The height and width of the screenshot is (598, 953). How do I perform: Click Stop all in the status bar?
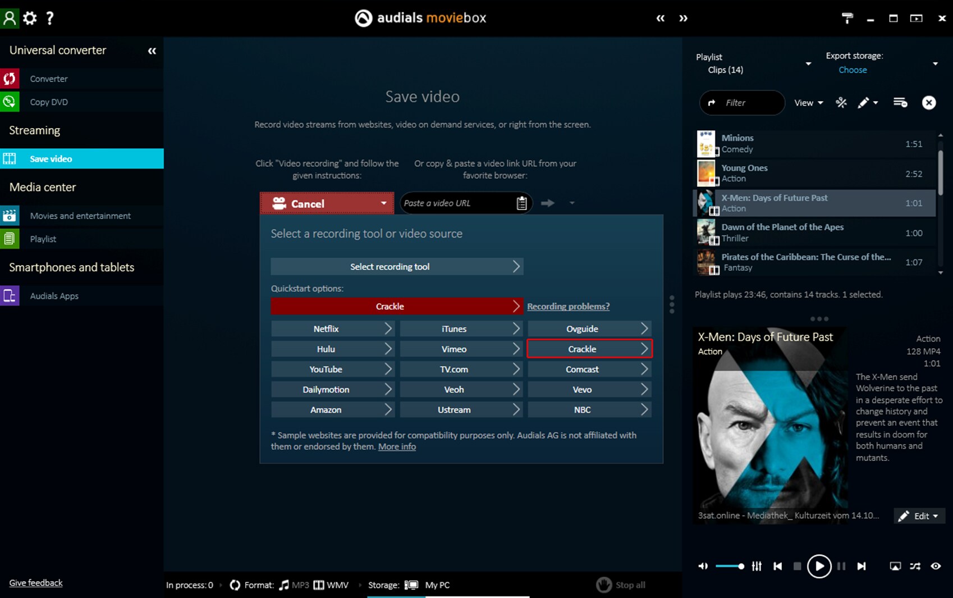pos(621,585)
